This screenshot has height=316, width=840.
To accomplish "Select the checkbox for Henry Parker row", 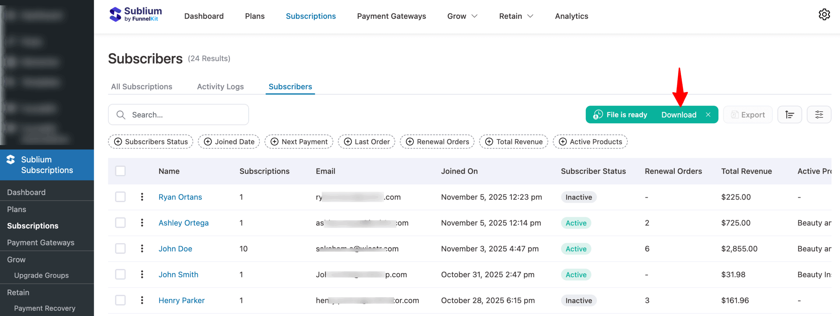I will coord(120,300).
